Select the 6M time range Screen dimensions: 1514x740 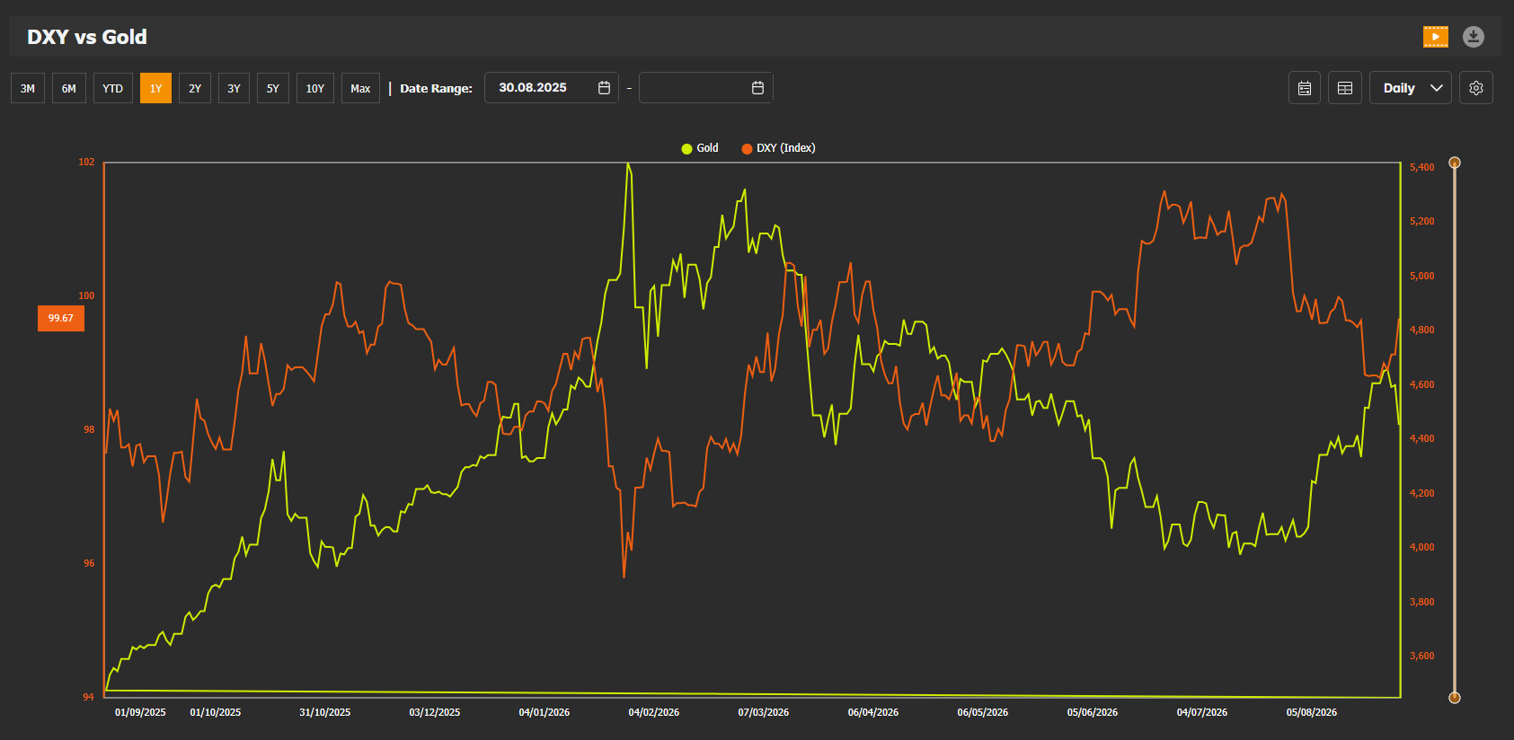pyautogui.click(x=69, y=88)
